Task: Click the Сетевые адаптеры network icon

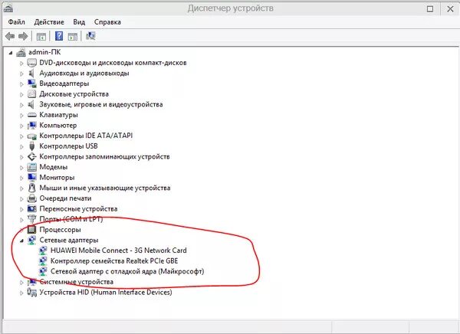Action: 31,241
